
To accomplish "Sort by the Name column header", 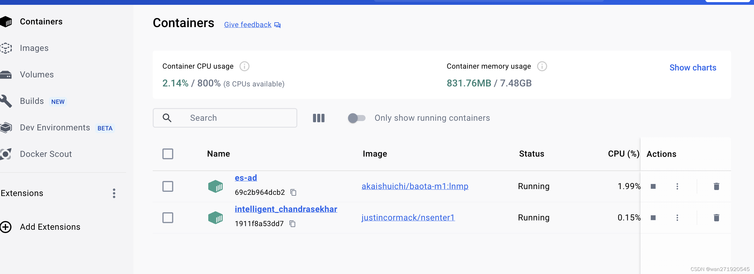I will tap(219, 154).
